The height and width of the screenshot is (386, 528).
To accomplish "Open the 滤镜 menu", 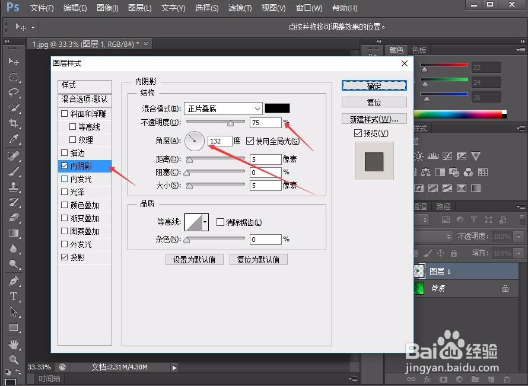I will (x=240, y=8).
